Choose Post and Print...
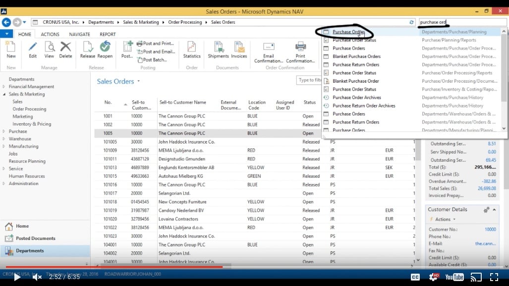This screenshot has height=286, width=509. click(x=156, y=43)
